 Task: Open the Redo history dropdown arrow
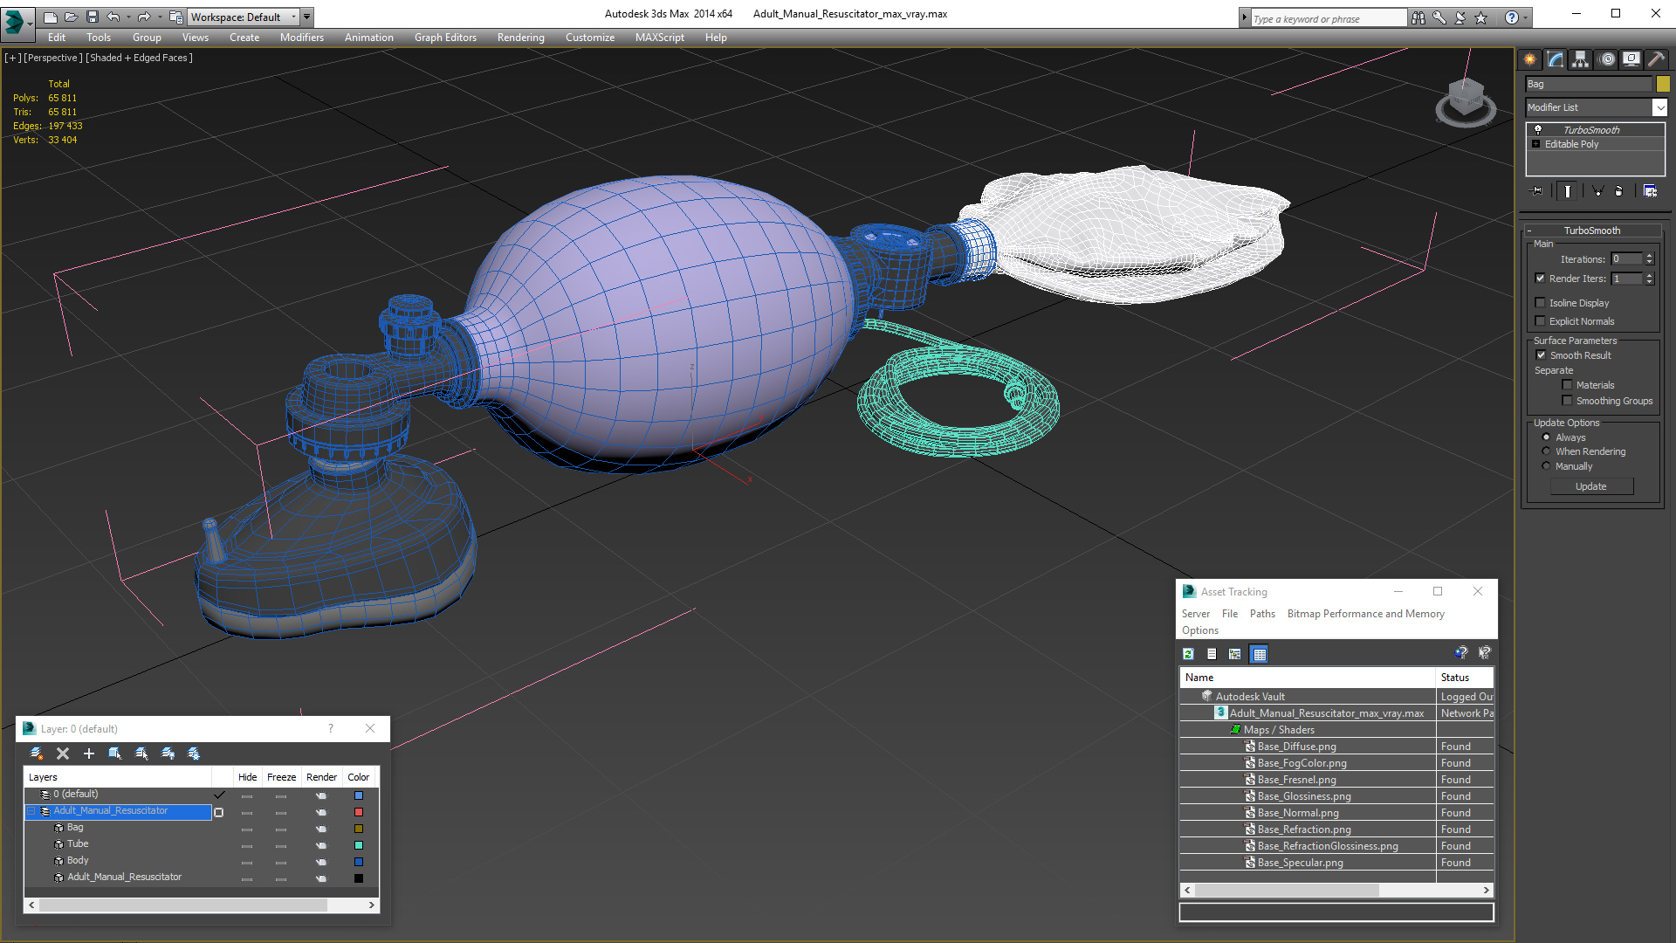[x=159, y=17]
